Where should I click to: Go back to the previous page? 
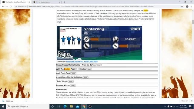click(x=3, y=7)
